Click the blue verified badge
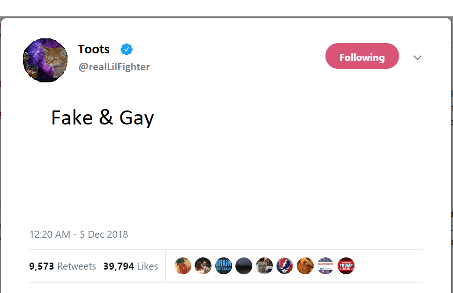Image resolution: width=453 pixels, height=293 pixels. (x=127, y=49)
